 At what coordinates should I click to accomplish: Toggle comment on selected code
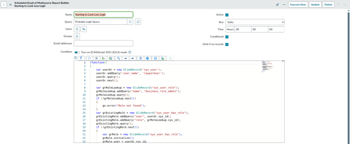point(89,58)
